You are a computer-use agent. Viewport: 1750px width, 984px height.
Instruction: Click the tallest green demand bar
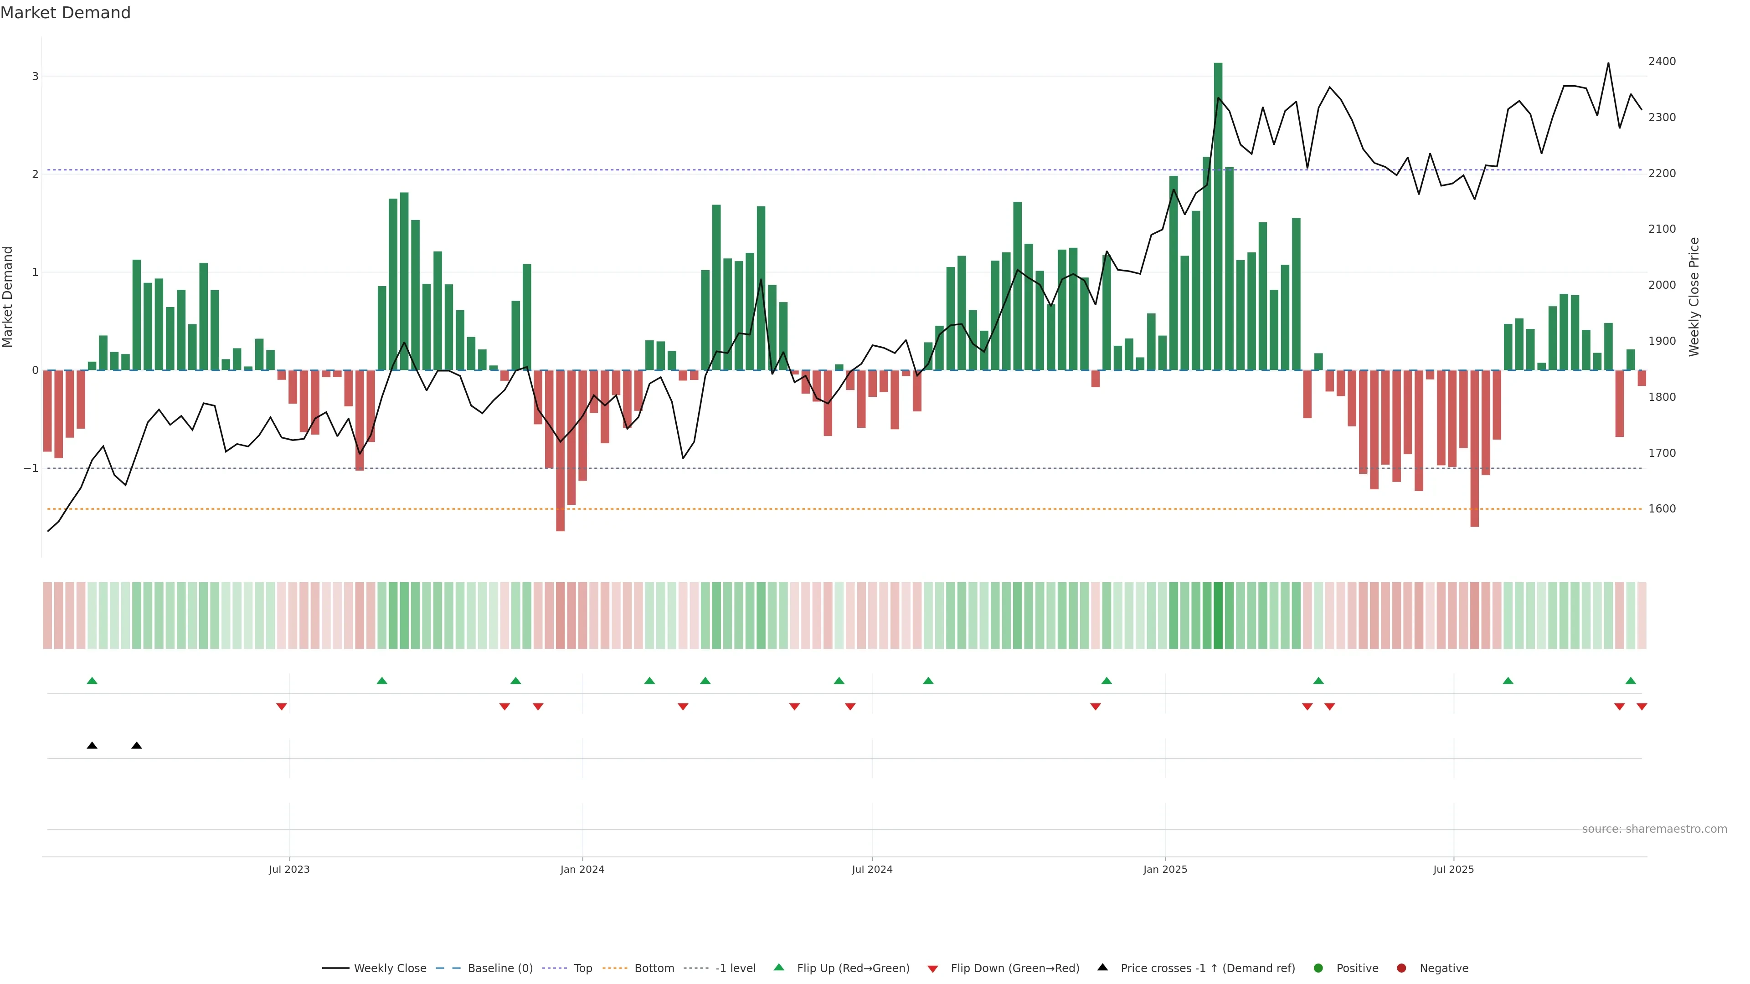1218,217
